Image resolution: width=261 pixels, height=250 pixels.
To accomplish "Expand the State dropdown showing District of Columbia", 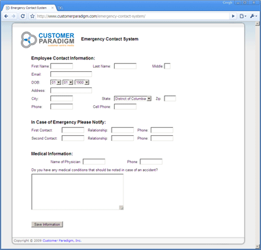I will [x=132, y=99].
